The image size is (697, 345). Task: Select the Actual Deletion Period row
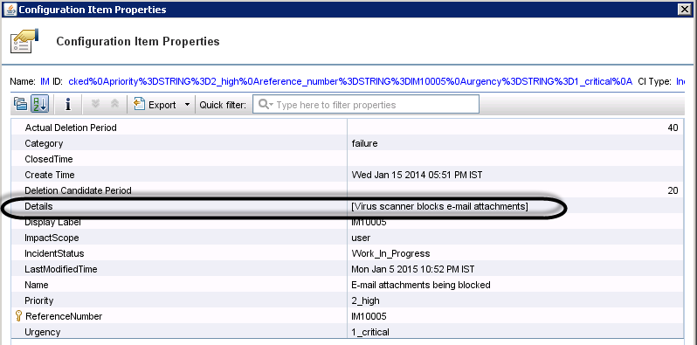click(x=347, y=128)
